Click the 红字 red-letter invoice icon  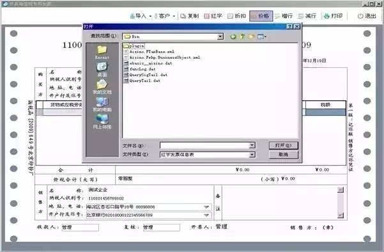coord(213,16)
